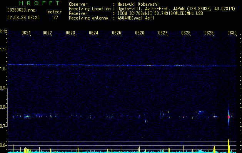Viewport: 242px width, 153px height.
Task: Click the 0626 time marker
Action: [140, 33]
